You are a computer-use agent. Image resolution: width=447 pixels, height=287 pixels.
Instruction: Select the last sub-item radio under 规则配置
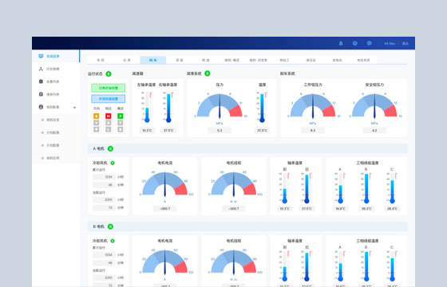click(x=42, y=158)
